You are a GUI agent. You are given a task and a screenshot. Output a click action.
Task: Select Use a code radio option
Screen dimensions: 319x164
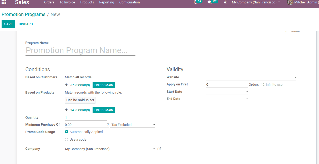tap(67, 140)
